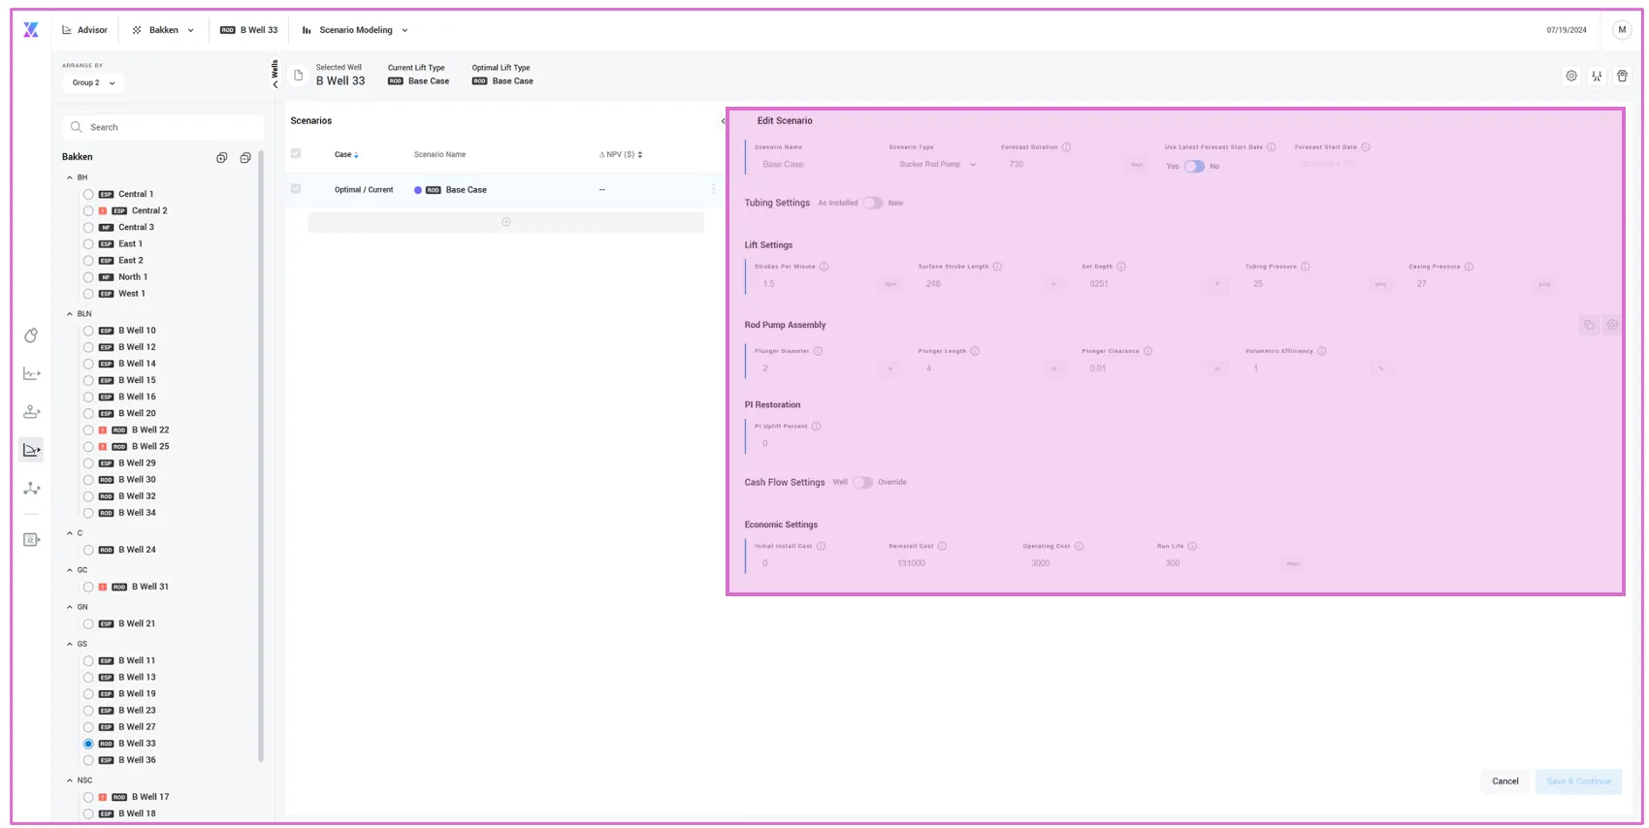Open the user avatar M
The image size is (1649, 828).
coord(1622,30)
